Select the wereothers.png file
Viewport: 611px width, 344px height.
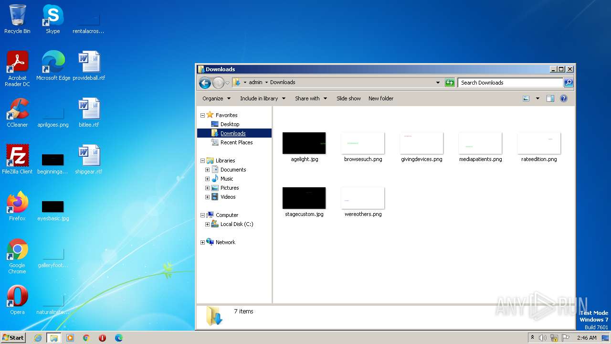[363, 203]
